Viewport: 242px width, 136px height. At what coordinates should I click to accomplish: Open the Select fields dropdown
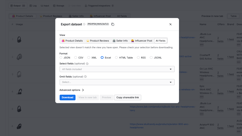[117, 69]
